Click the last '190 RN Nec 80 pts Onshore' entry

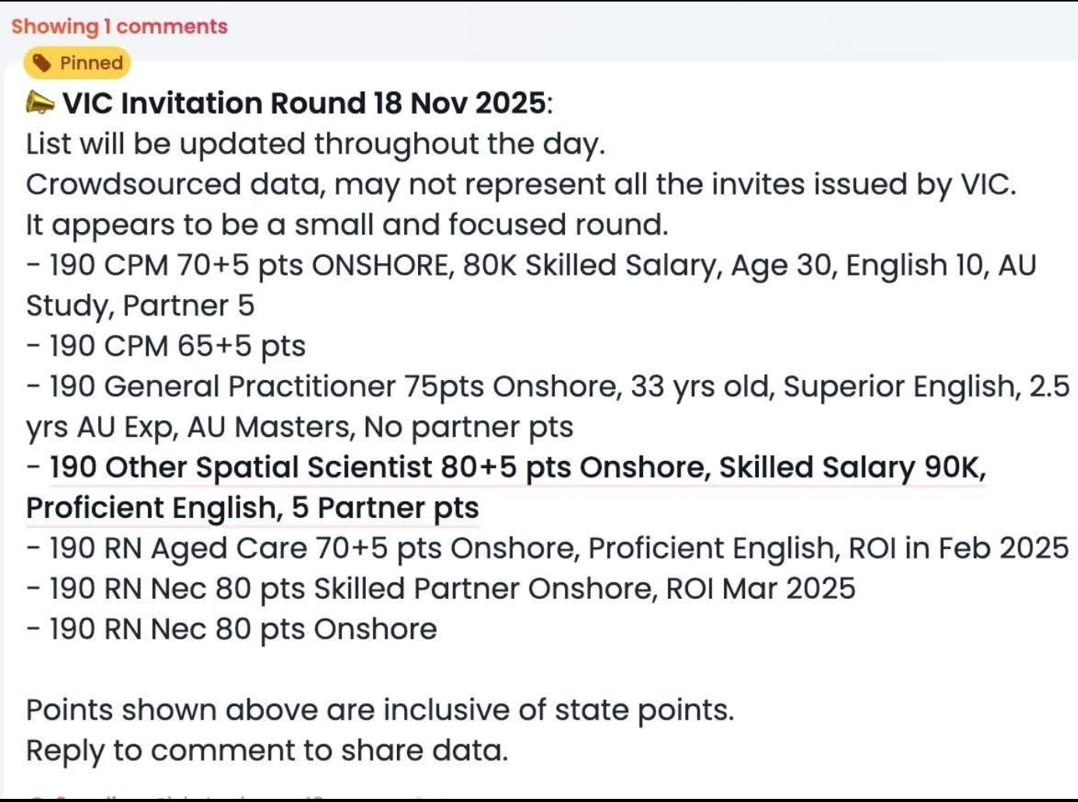[231, 630]
